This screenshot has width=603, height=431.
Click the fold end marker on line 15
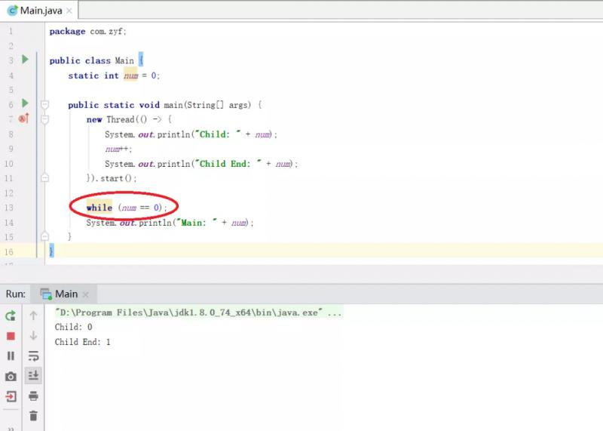(x=45, y=236)
